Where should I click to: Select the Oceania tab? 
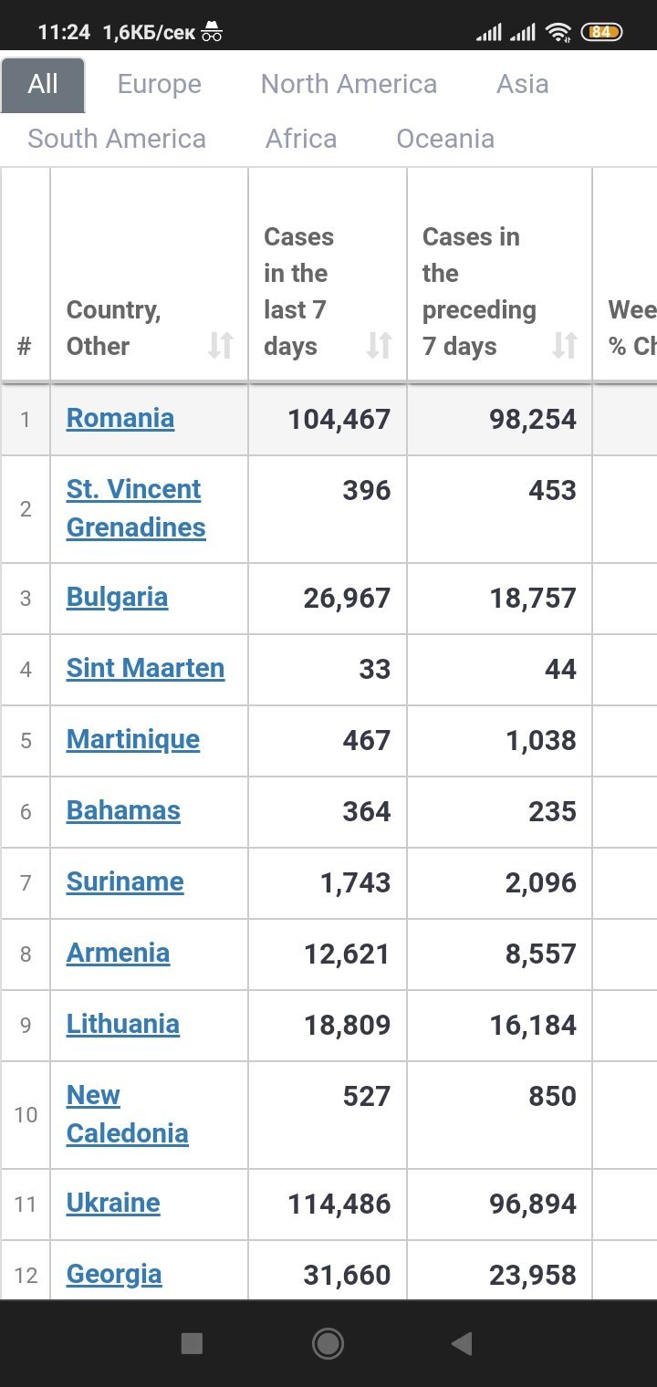[x=445, y=139]
